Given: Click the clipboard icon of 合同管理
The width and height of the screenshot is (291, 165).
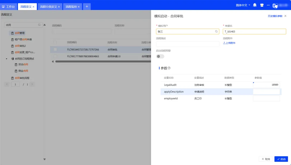Looking at the screenshot, I should click(x=12, y=33).
